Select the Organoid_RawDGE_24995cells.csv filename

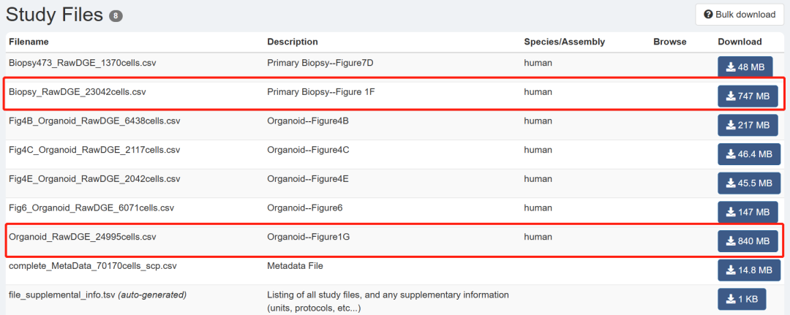[x=82, y=237]
